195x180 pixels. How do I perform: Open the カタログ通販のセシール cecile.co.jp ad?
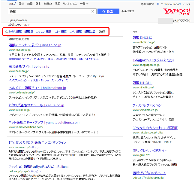point(36,105)
